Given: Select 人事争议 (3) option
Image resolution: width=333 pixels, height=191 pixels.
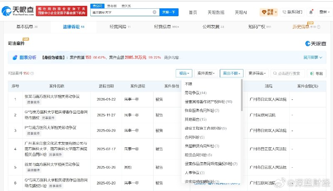Looking at the screenshot, I should [x=194, y=173].
